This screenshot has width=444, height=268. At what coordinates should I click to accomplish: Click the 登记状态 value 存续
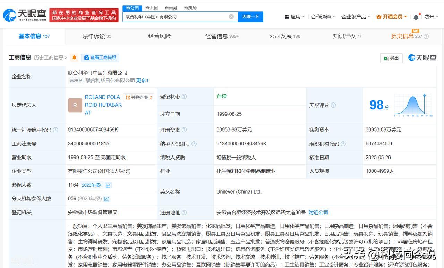[222, 96]
